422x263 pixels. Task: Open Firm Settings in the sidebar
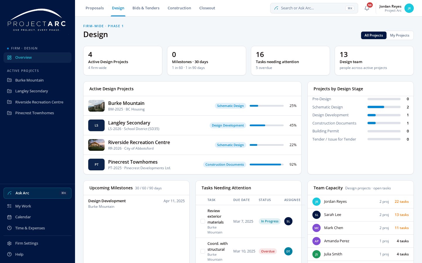click(38, 243)
